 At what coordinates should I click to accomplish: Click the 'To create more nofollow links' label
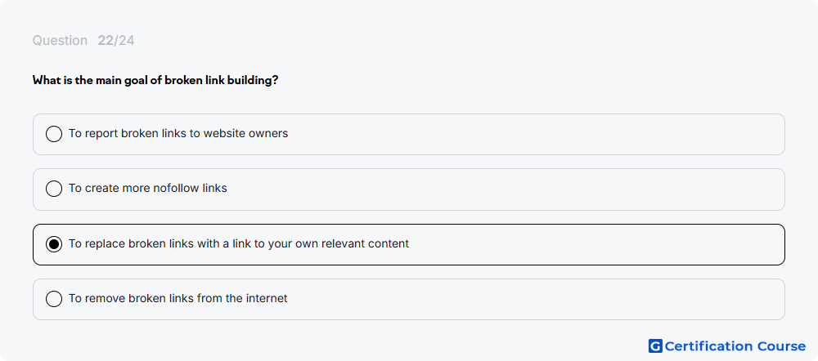click(148, 188)
